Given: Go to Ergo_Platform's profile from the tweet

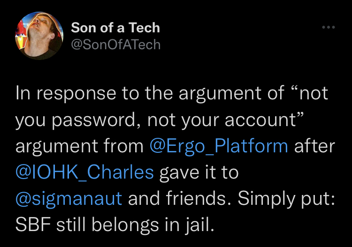Looking at the screenshot, I should (219, 146).
